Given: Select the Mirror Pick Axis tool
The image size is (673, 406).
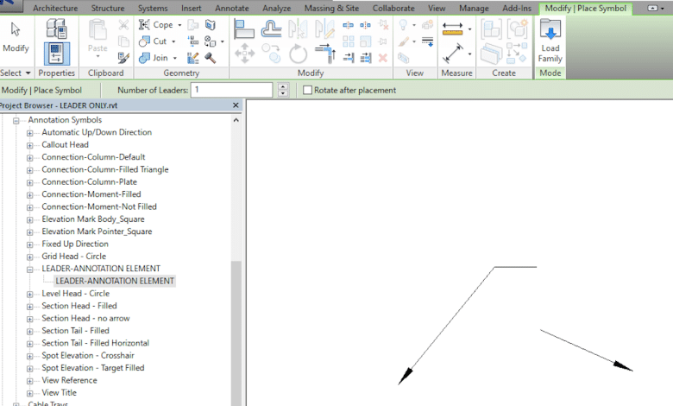Looking at the screenshot, I should (x=298, y=29).
